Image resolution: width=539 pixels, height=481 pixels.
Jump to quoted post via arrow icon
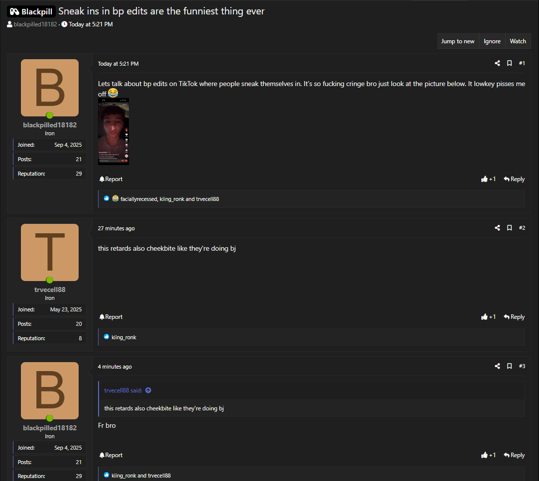(148, 390)
